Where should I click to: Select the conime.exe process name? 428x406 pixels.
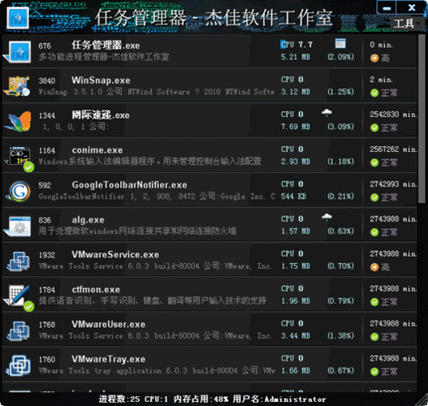click(x=97, y=150)
